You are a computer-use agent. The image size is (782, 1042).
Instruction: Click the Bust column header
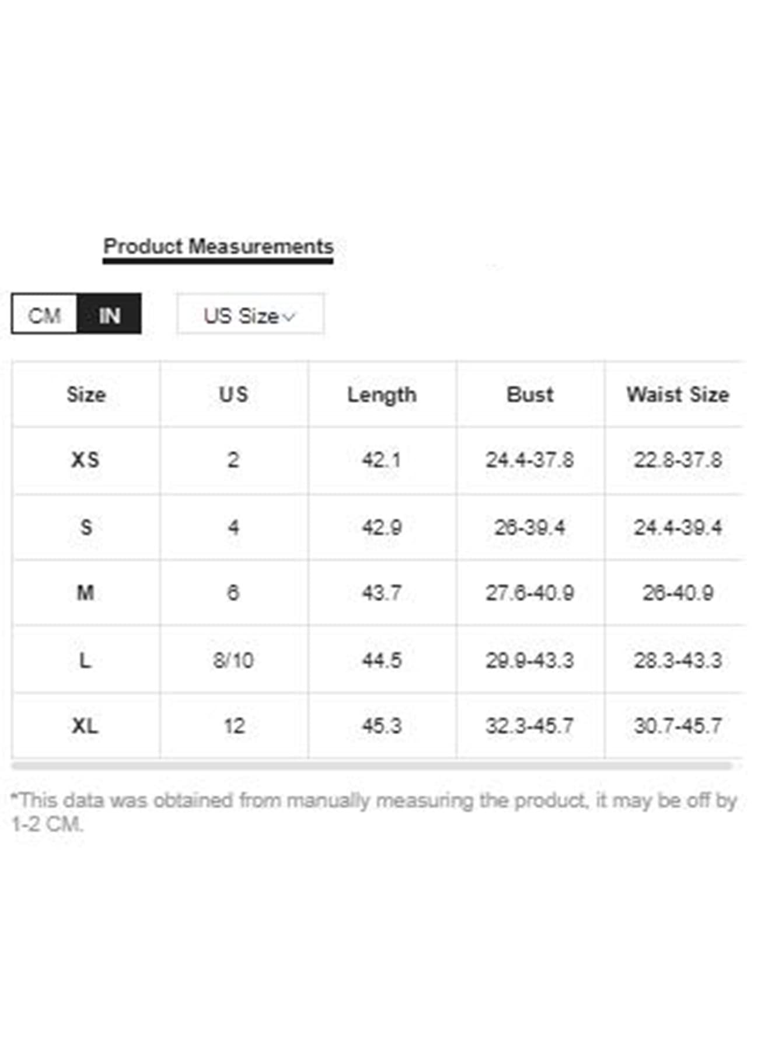530,395
